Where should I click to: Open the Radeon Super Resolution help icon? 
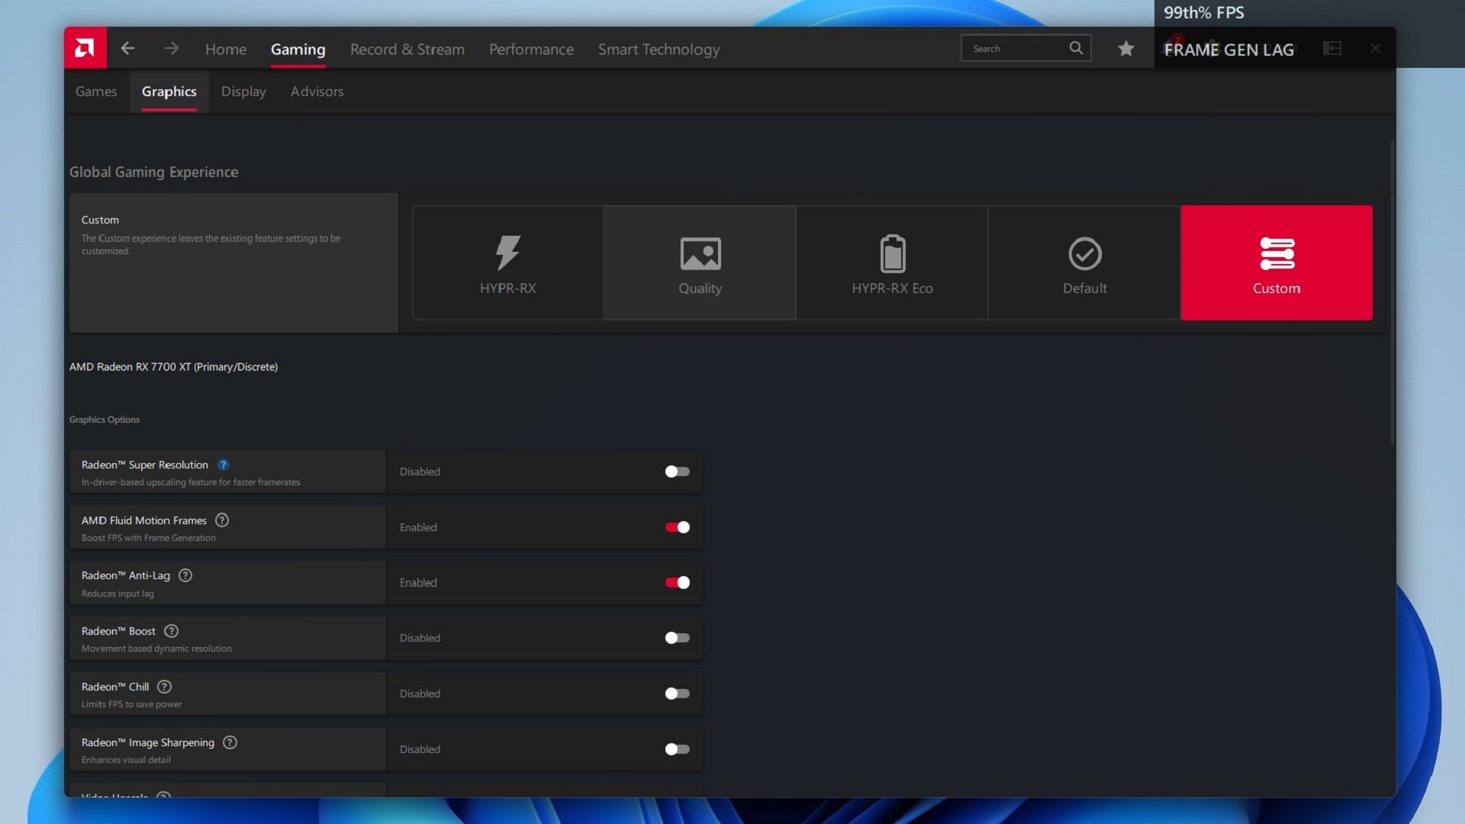click(224, 464)
